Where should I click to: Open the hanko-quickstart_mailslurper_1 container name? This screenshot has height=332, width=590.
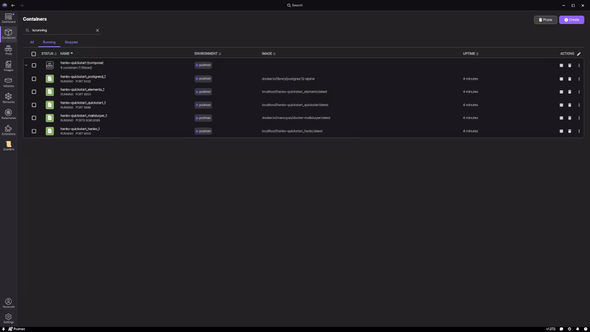(83, 116)
